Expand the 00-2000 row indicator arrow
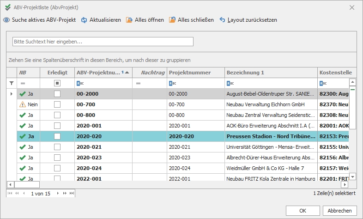Screen dimensions: 363x219 coord(12,94)
